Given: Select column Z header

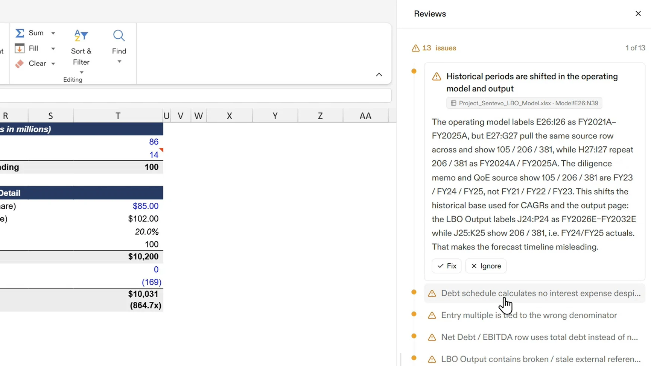Looking at the screenshot, I should [320, 116].
